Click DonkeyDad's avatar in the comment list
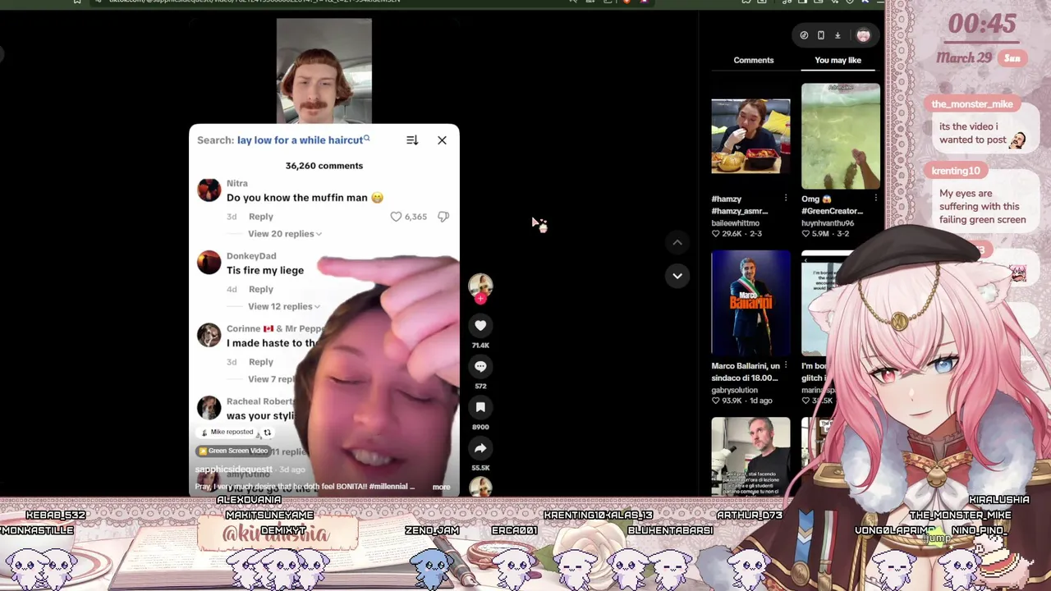The width and height of the screenshot is (1051, 591). pos(209,263)
